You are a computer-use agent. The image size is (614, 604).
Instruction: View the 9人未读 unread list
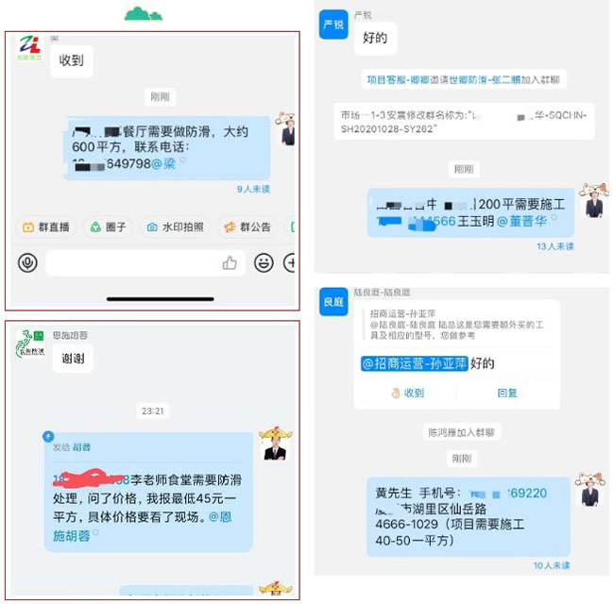click(253, 190)
